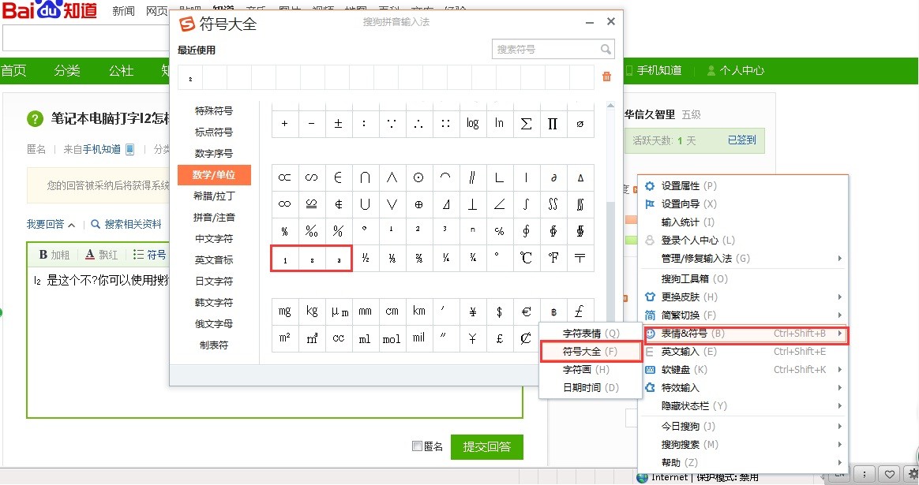919x485 pixels.
Task: Insert the Celsius degree symbol
Action: [x=527, y=258]
